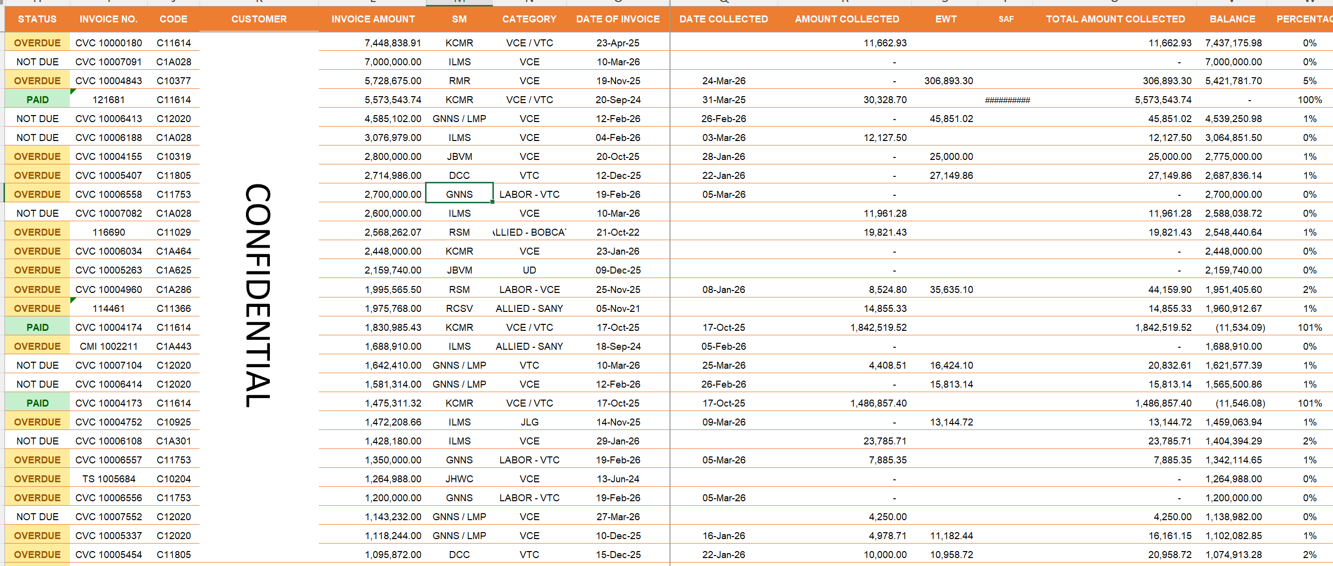Click the green error triangle on cell 114461
1333x566 pixels.
coord(73,300)
